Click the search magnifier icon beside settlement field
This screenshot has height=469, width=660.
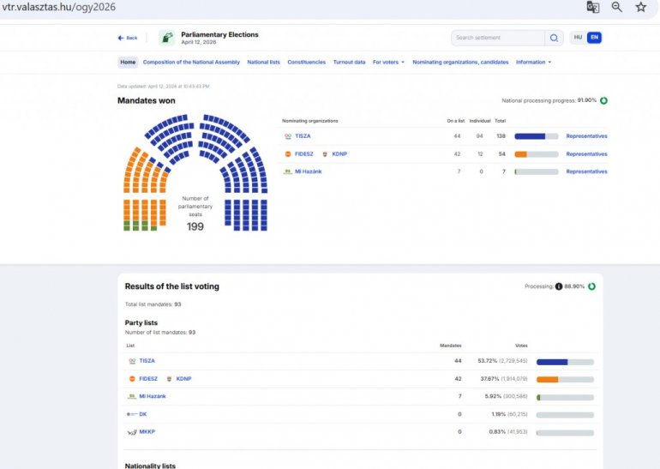(x=555, y=38)
